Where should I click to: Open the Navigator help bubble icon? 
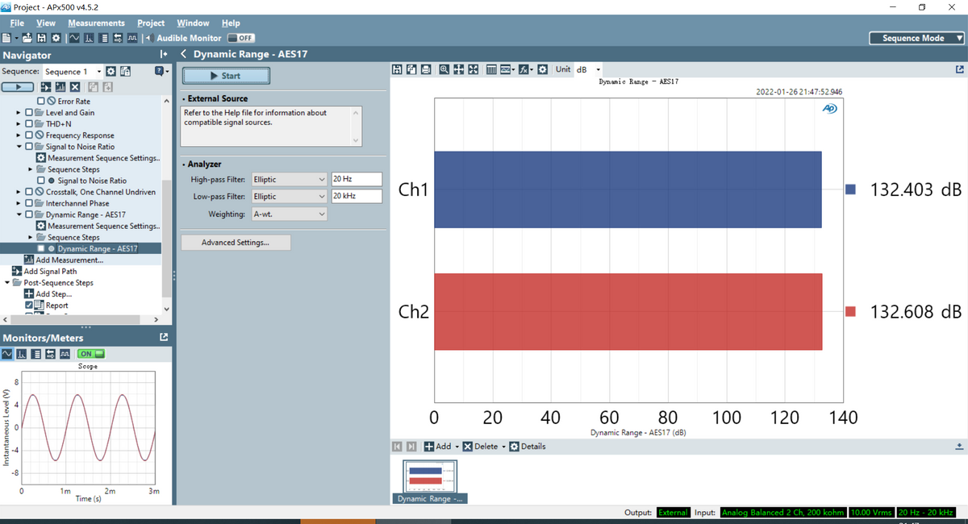tap(159, 71)
